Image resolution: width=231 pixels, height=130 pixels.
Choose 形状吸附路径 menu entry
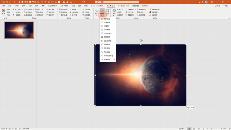point(108,56)
